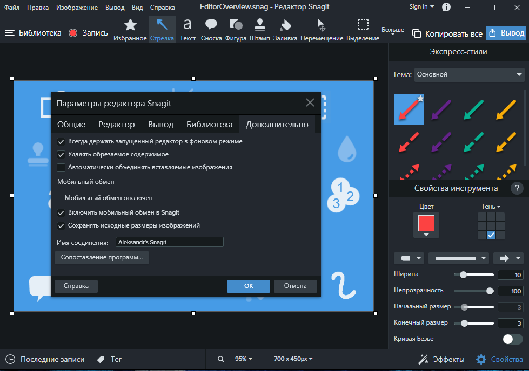Select the Стрелка arrow tool
529x371 pixels.
tap(162, 30)
